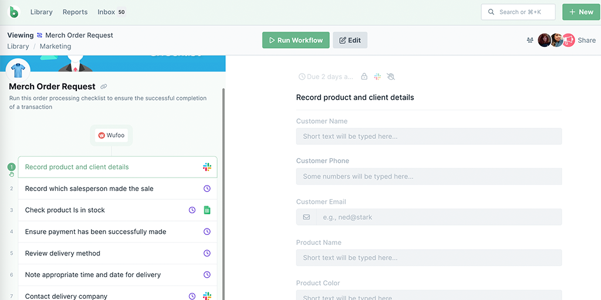Image resolution: width=601 pixels, height=300 pixels.
Task: Click the Slack icon in task header
Action: click(377, 77)
